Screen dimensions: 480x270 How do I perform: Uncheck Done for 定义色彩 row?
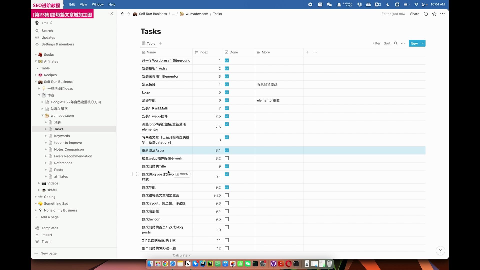[x=227, y=84]
